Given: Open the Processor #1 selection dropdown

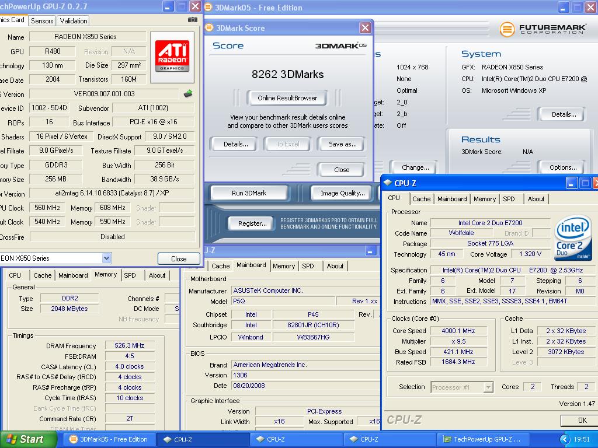Looking at the screenshot, I should click(488, 387).
